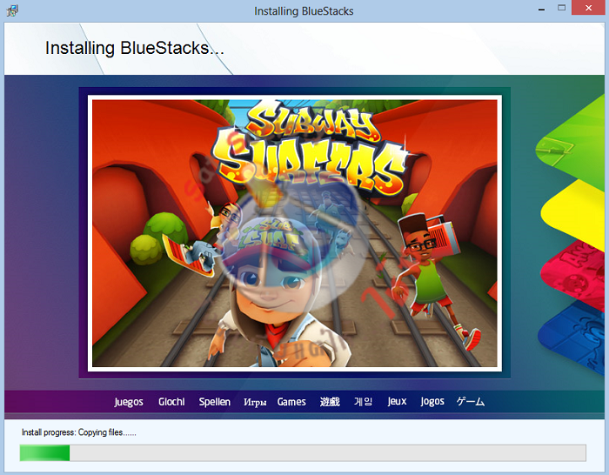The width and height of the screenshot is (609, 475).
Task: Click the green BlueStacks logo layer
Action: [575, 142]
